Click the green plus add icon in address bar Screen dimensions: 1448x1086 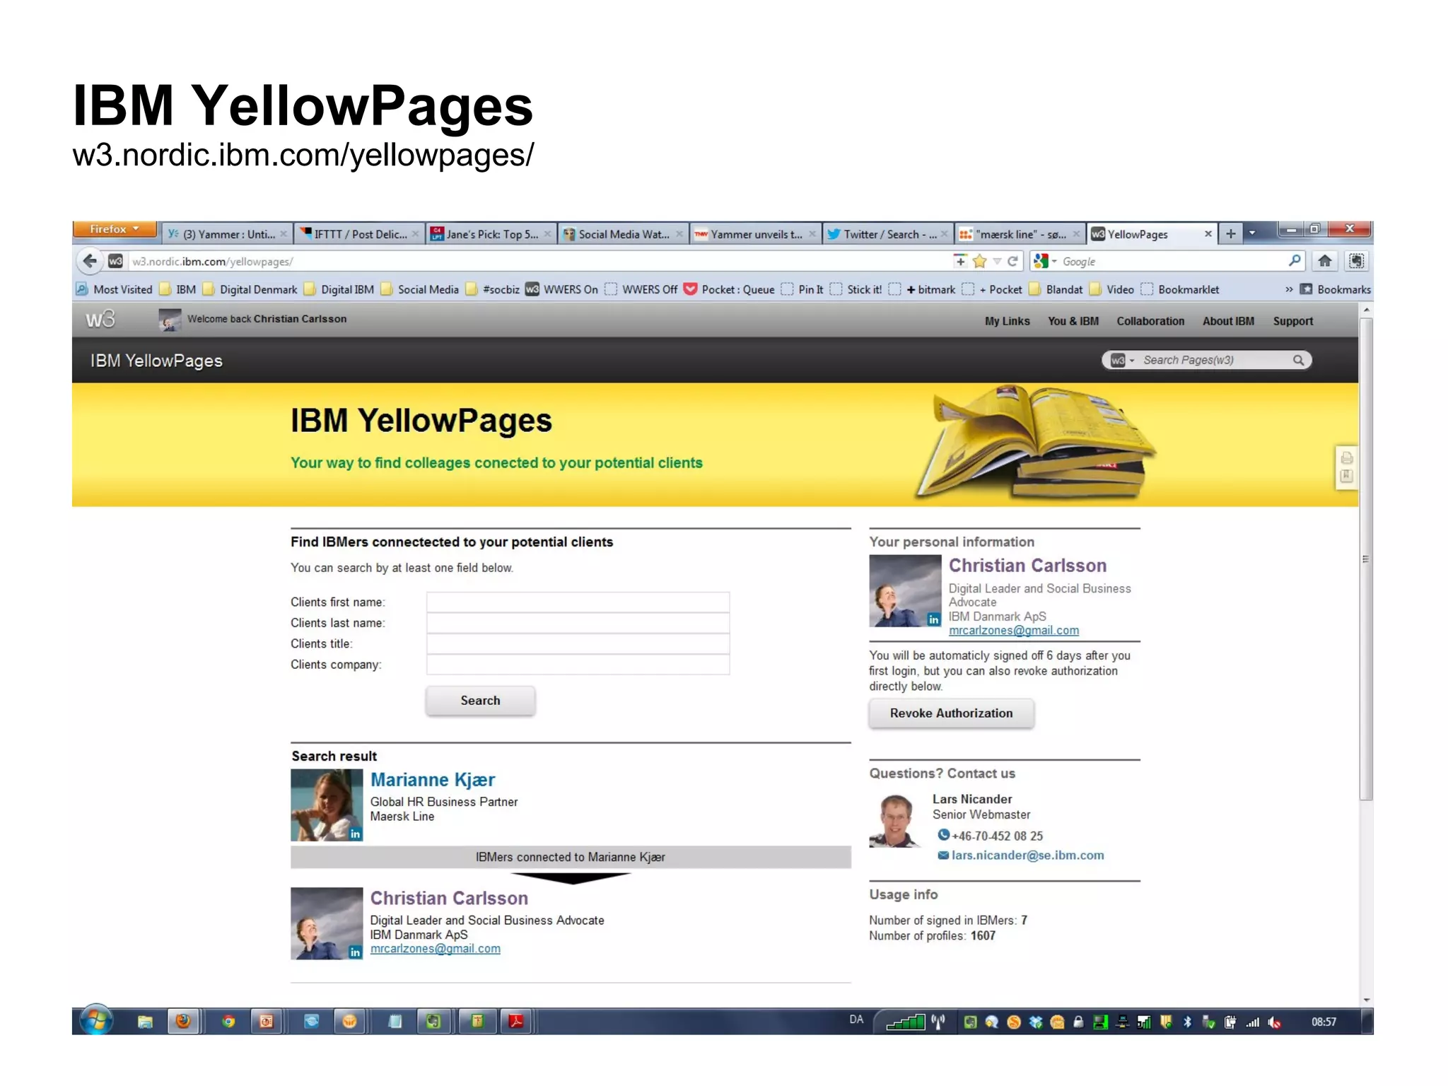[x=959, y=262]
